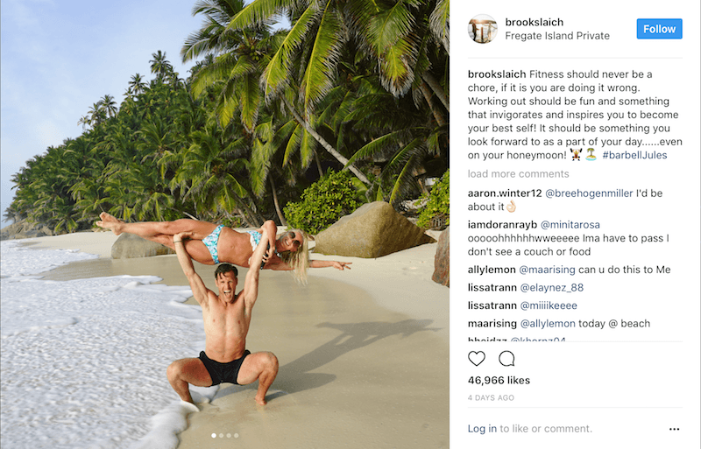Click the Log in link
Image resolution: width=701 pixels, height=449 pixels.
click(482, 429)
